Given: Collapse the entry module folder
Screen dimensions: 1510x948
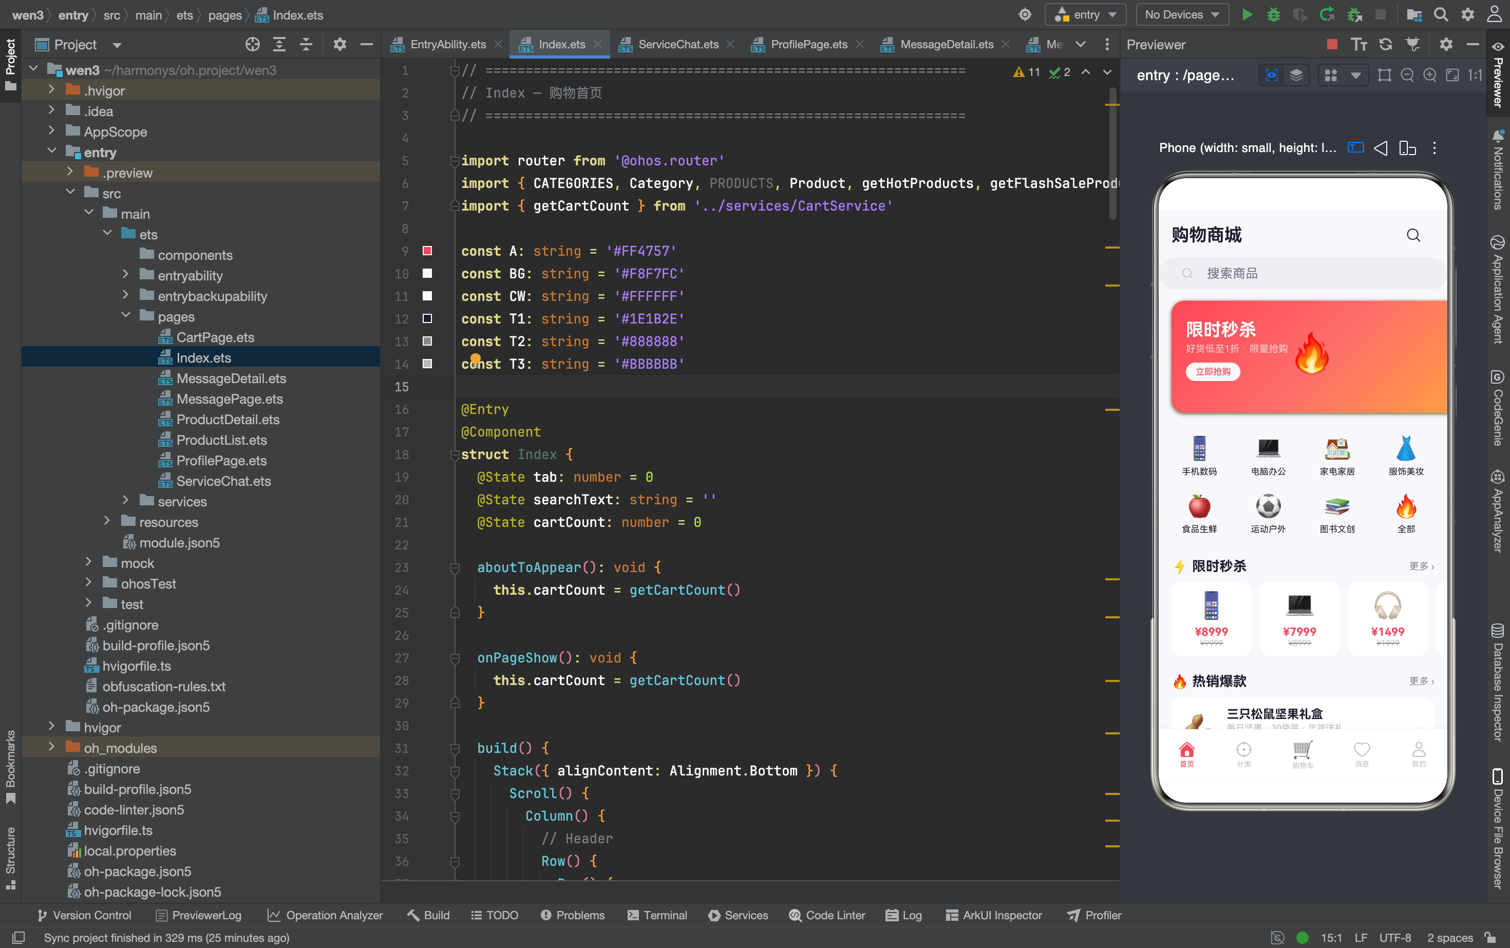Looking at the screenshot, I should (x=51, y=151).
